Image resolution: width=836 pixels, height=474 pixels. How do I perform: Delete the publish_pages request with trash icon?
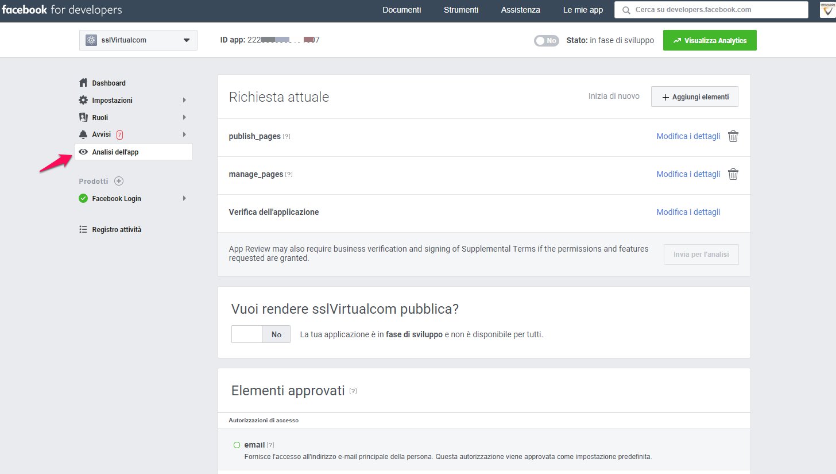click(x=733, y=137)
